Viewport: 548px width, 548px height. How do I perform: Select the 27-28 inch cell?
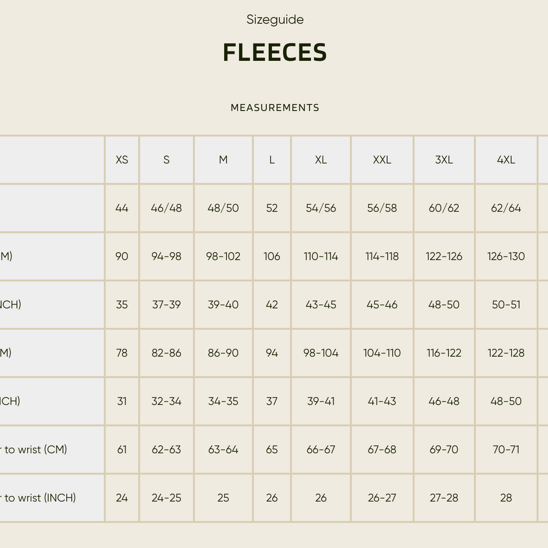pyautogui.click(x=444, y=498)
